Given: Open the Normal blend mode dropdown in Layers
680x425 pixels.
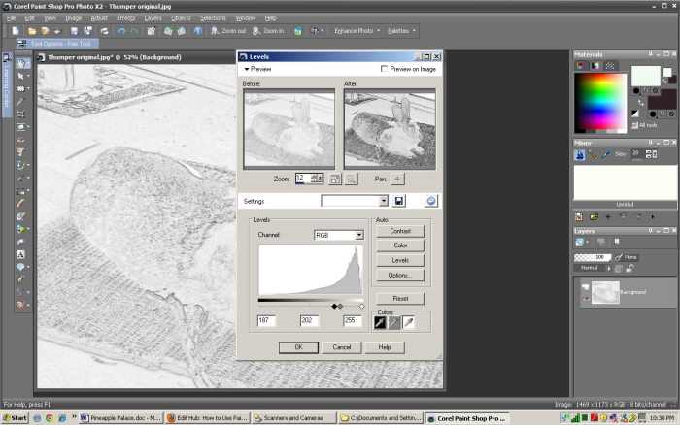Looking at the screenshot, I should click(x=593, y=268).
